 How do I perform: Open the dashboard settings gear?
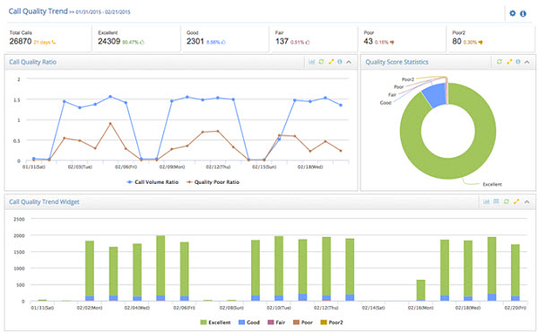[x=512, y=13]
